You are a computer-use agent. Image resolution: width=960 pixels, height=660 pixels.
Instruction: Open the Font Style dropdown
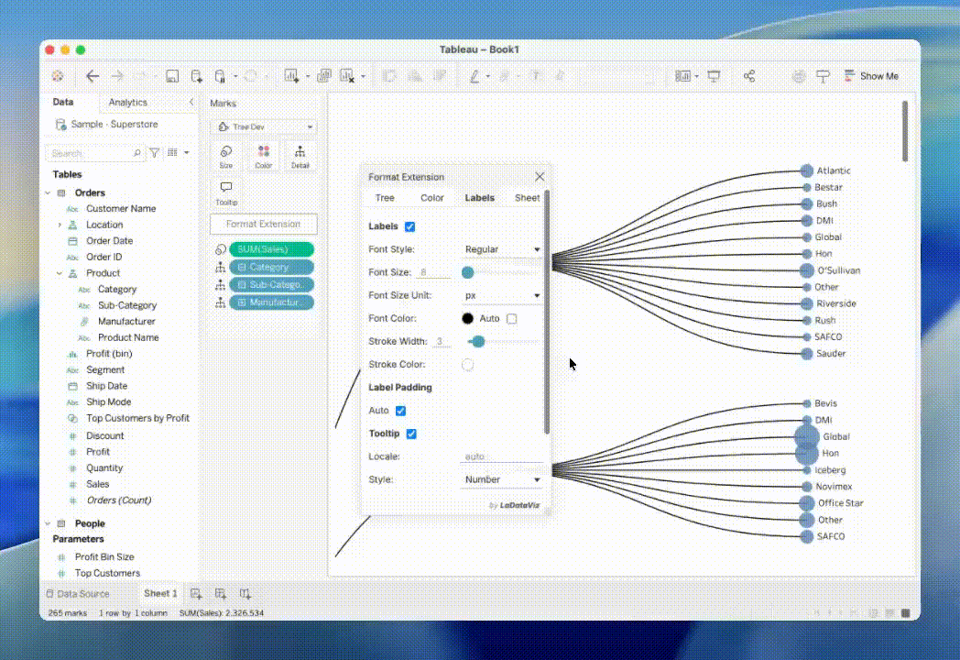pyautogui.click(x=502, y=249)
